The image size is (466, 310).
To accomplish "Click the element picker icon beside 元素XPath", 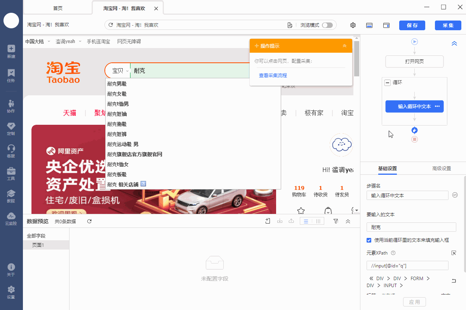I will (454, 253).
